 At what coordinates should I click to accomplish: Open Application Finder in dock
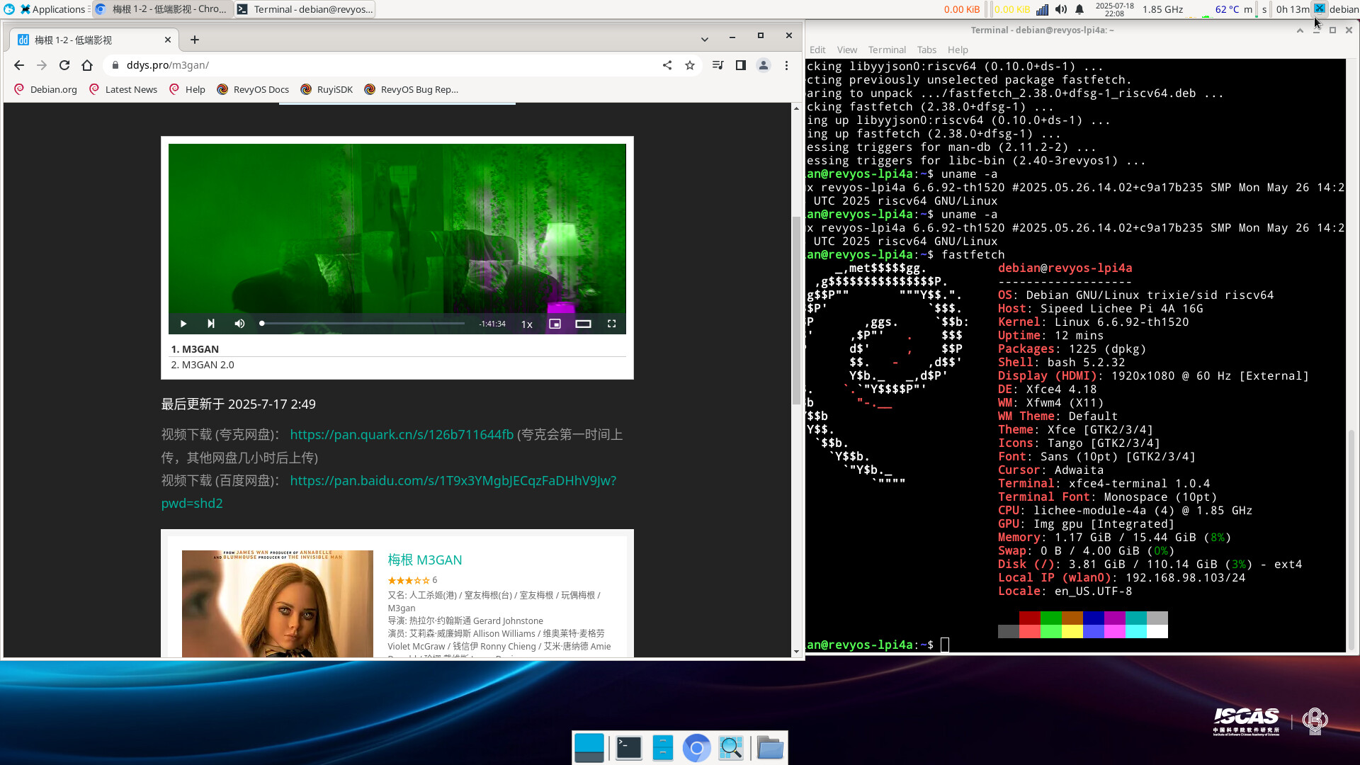pyautogui.click(x=730, y=748)
